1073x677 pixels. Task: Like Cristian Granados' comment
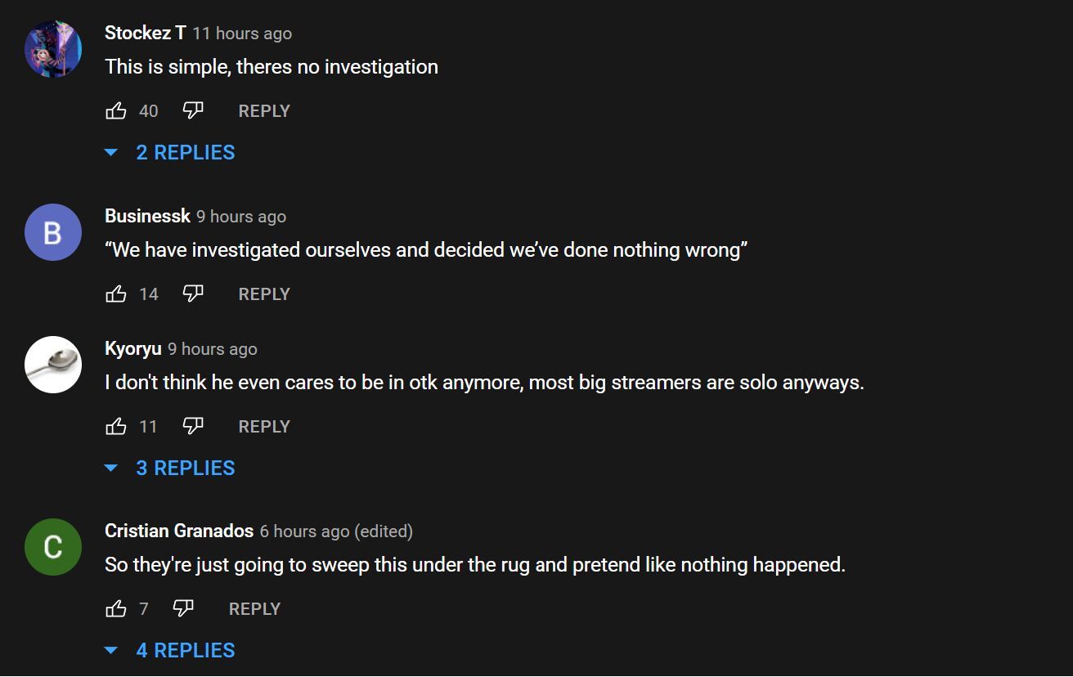click(x=116, y=608)
